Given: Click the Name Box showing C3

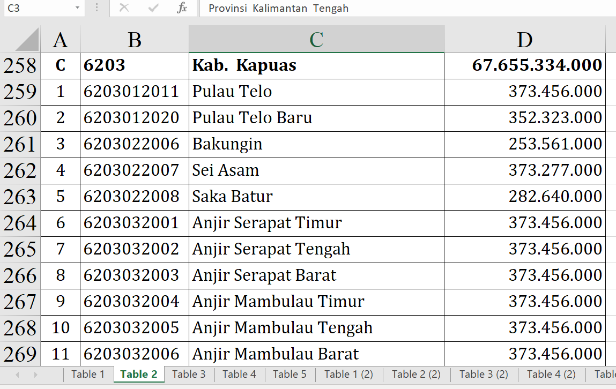Looking at the screenshot, I should pos(36,8).
